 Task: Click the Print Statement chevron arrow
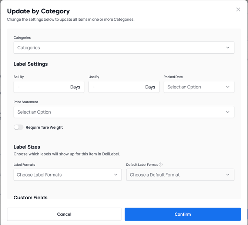coord(228,112)
